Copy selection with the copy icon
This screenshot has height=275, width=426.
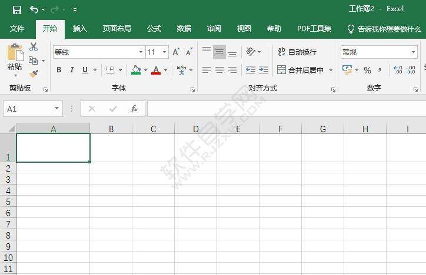tap(33, 61)
